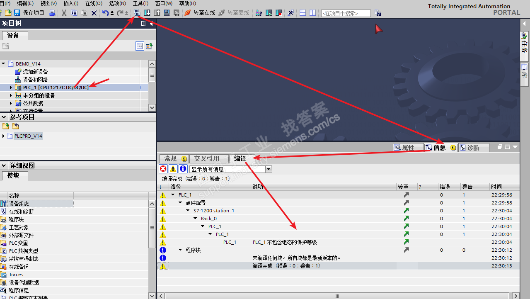Click the close reference project icon
The image size is (530, 299).
[x=15, y=126]
